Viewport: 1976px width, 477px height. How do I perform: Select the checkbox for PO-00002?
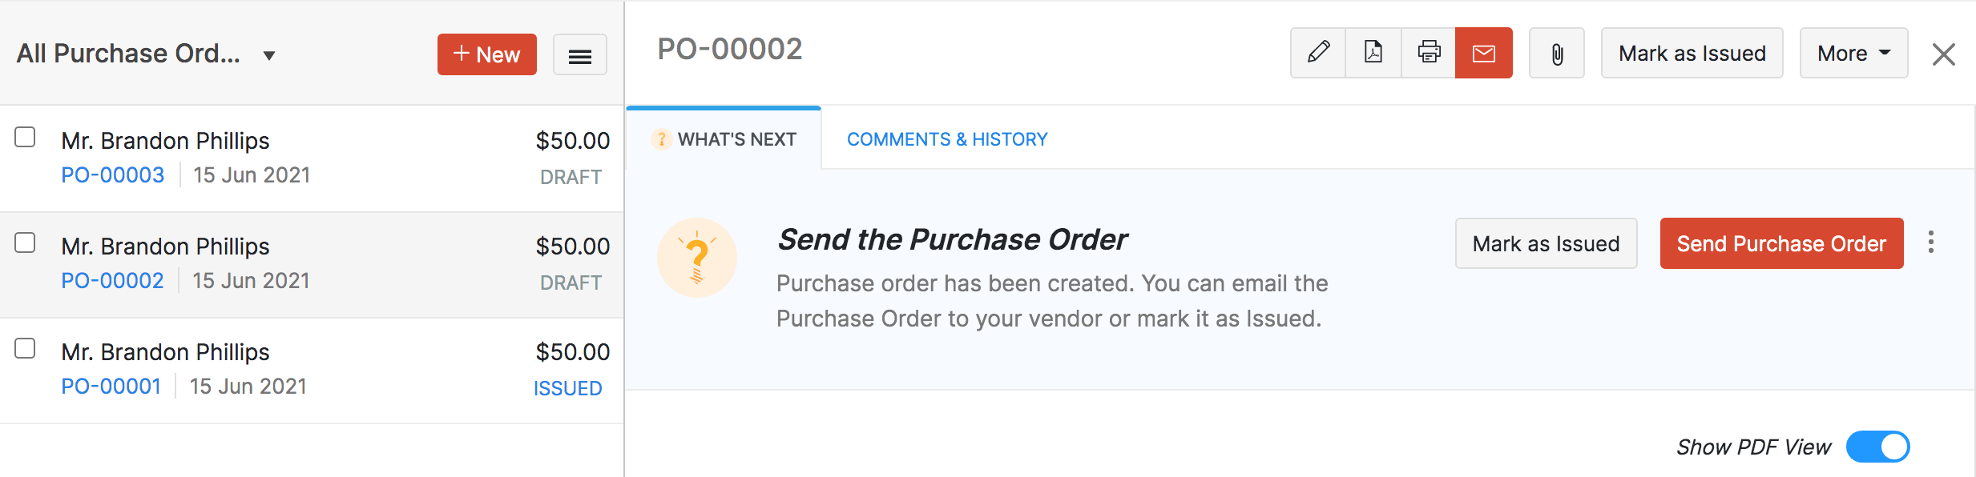pos(25,244)
